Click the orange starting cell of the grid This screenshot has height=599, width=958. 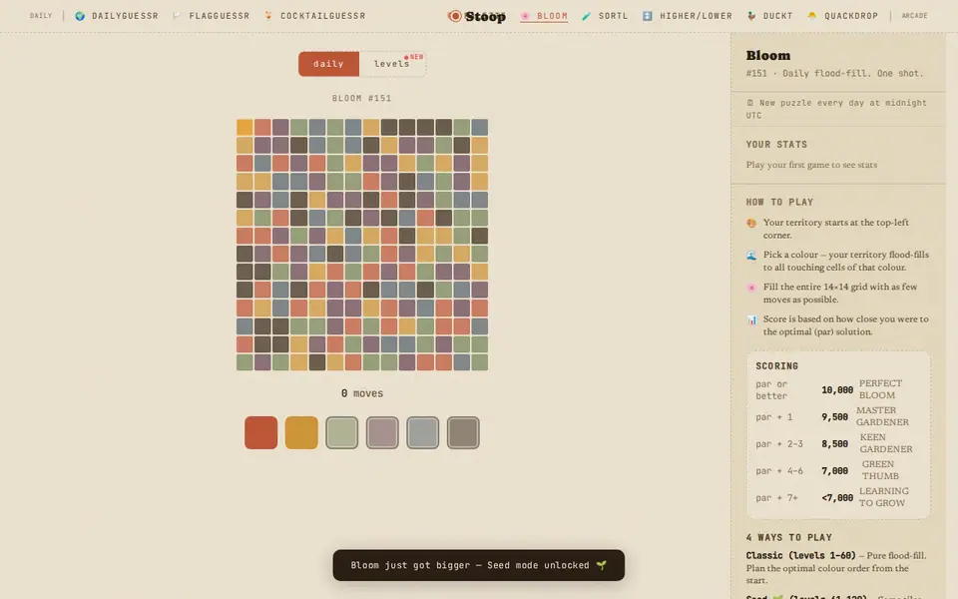pos(244,127)
